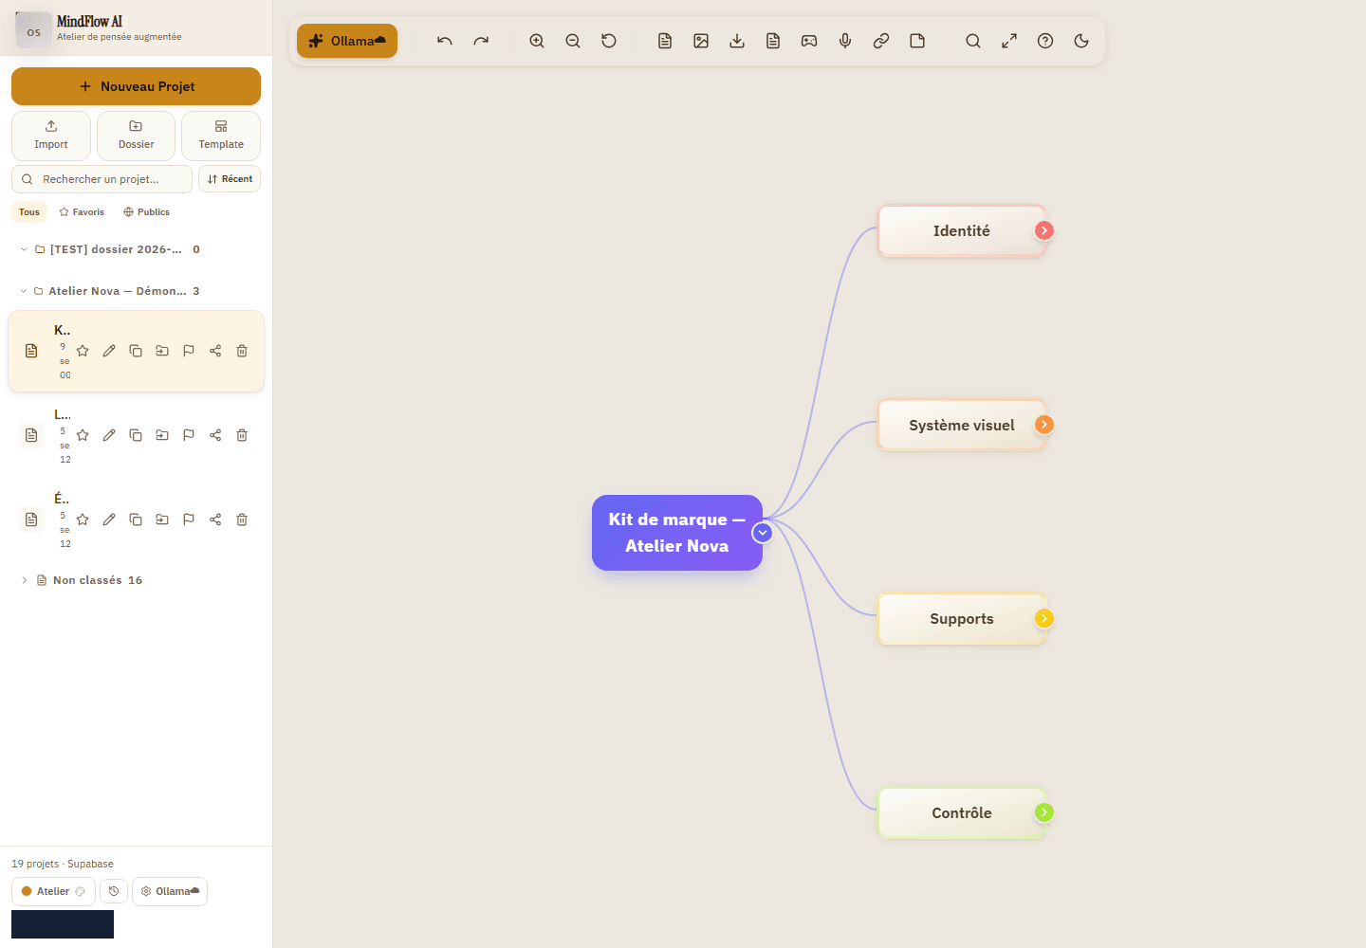This screenshot has width=1366, height=948.
Task: Reset the canvas view
Action: click(x=609, y=41)
